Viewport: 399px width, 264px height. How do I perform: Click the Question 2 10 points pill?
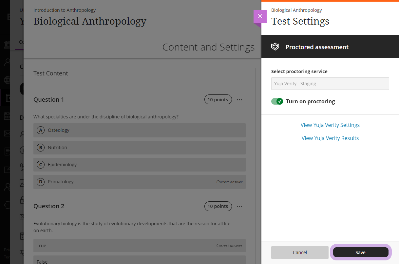[x=218, y=206]
